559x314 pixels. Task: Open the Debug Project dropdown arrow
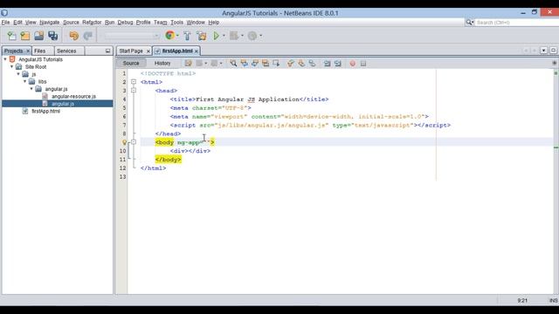(x=242, y=36)
